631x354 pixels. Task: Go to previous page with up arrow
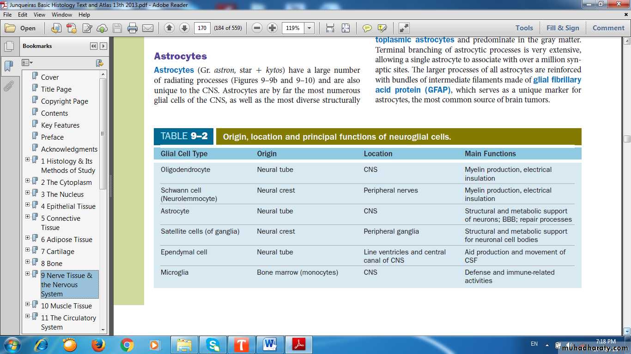tap(169, 28)
